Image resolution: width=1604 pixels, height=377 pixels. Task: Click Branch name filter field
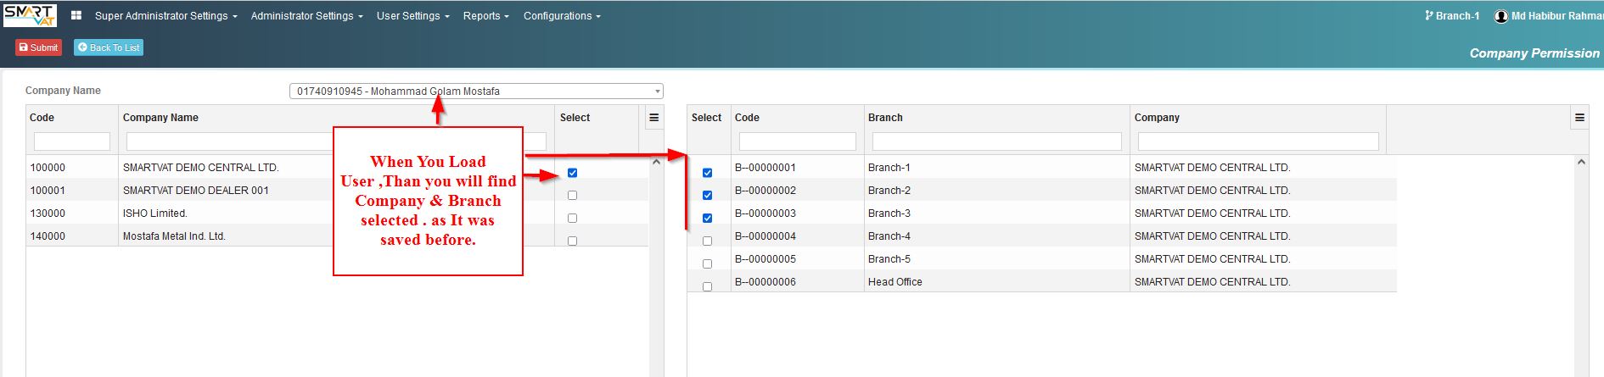pos(997,141)
